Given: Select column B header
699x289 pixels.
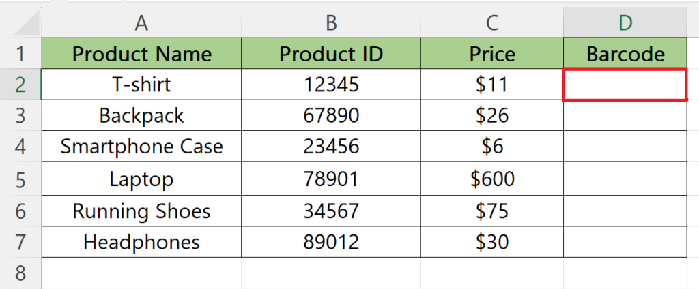Looking at the screenshot, I should click(x=331, y=22).
